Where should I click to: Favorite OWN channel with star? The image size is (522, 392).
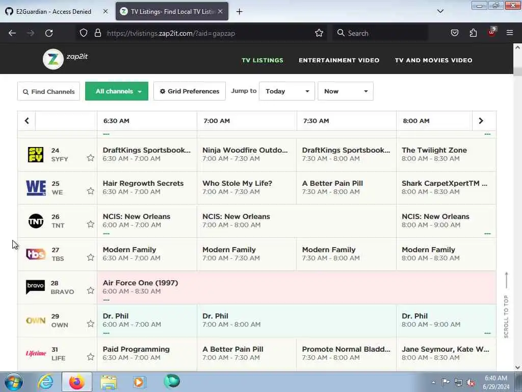pos(90,324)
